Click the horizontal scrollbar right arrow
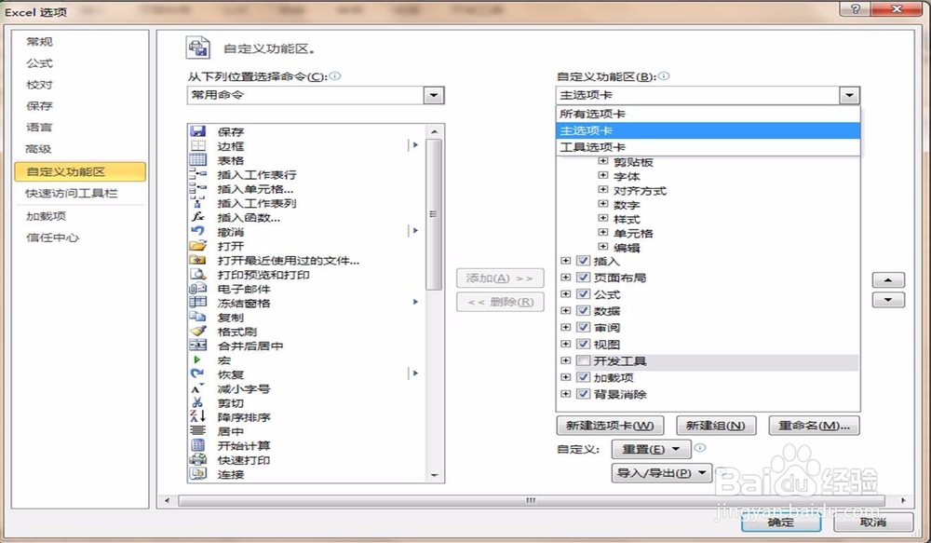The height and width of the screenshot is (543, 931). pos(904,501)
